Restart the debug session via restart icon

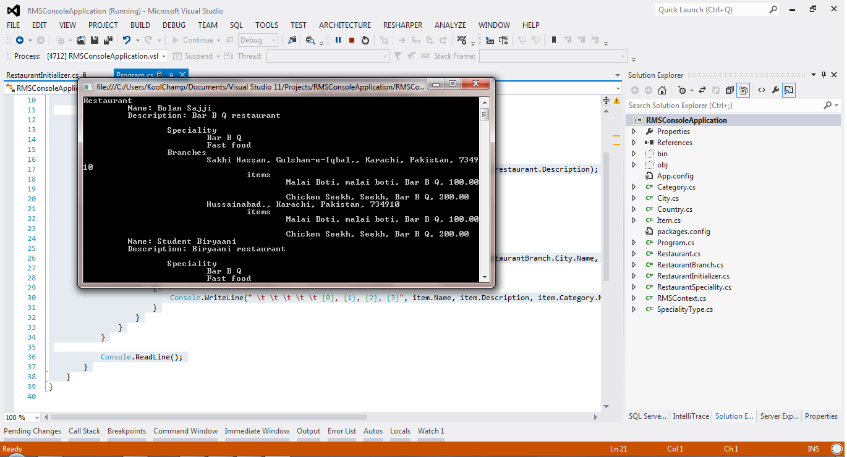365,40
